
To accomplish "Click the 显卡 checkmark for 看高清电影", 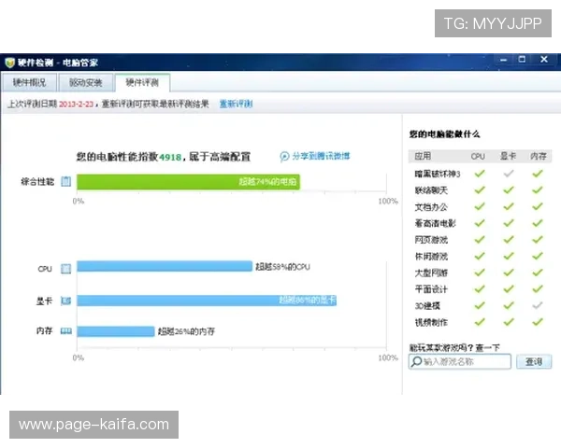I will pos(509,223).
